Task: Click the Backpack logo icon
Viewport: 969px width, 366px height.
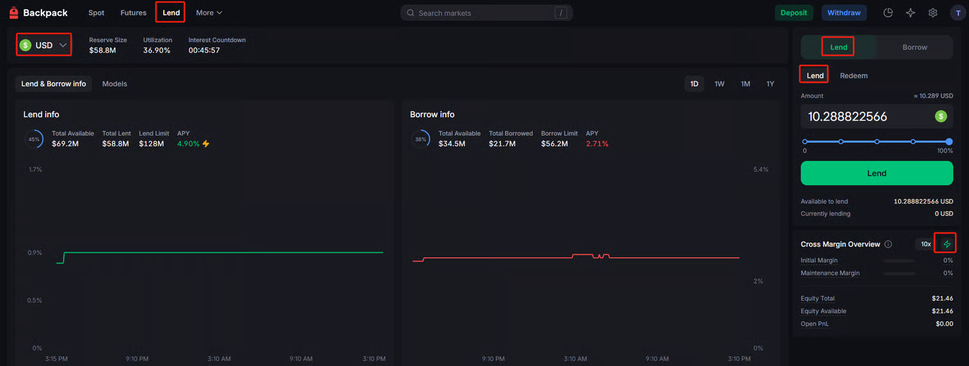Action: point(13,13)
